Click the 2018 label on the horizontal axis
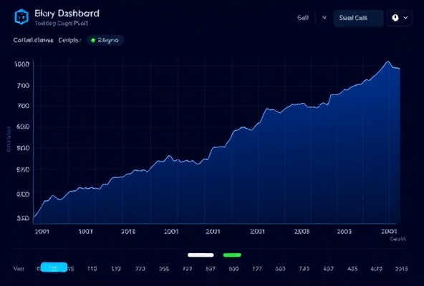This screenshot has height=286, width=424. pyautogui.click(x=128, y=232)
